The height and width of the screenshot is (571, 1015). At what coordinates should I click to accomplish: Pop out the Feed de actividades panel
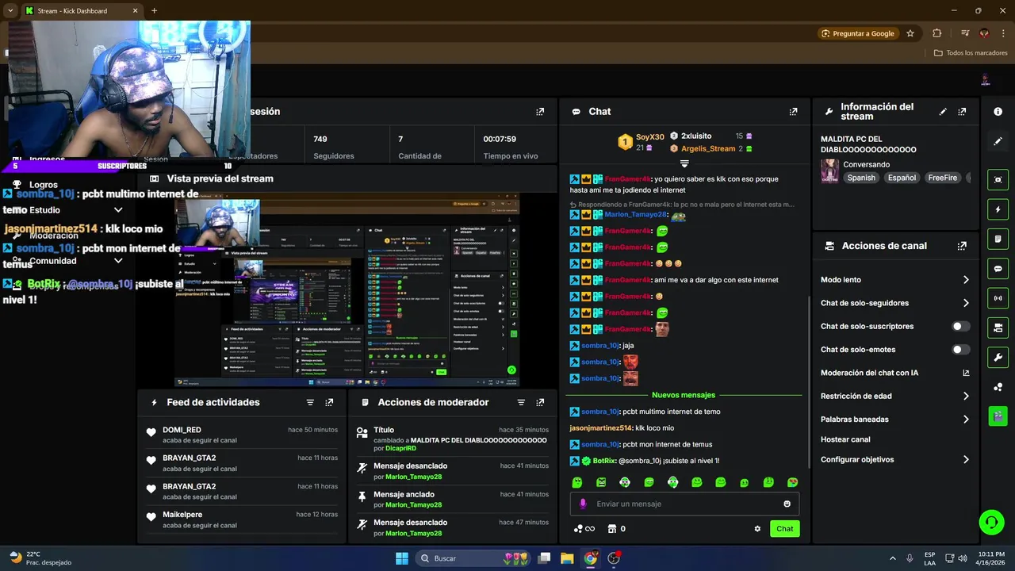click(x=329, y=402)
